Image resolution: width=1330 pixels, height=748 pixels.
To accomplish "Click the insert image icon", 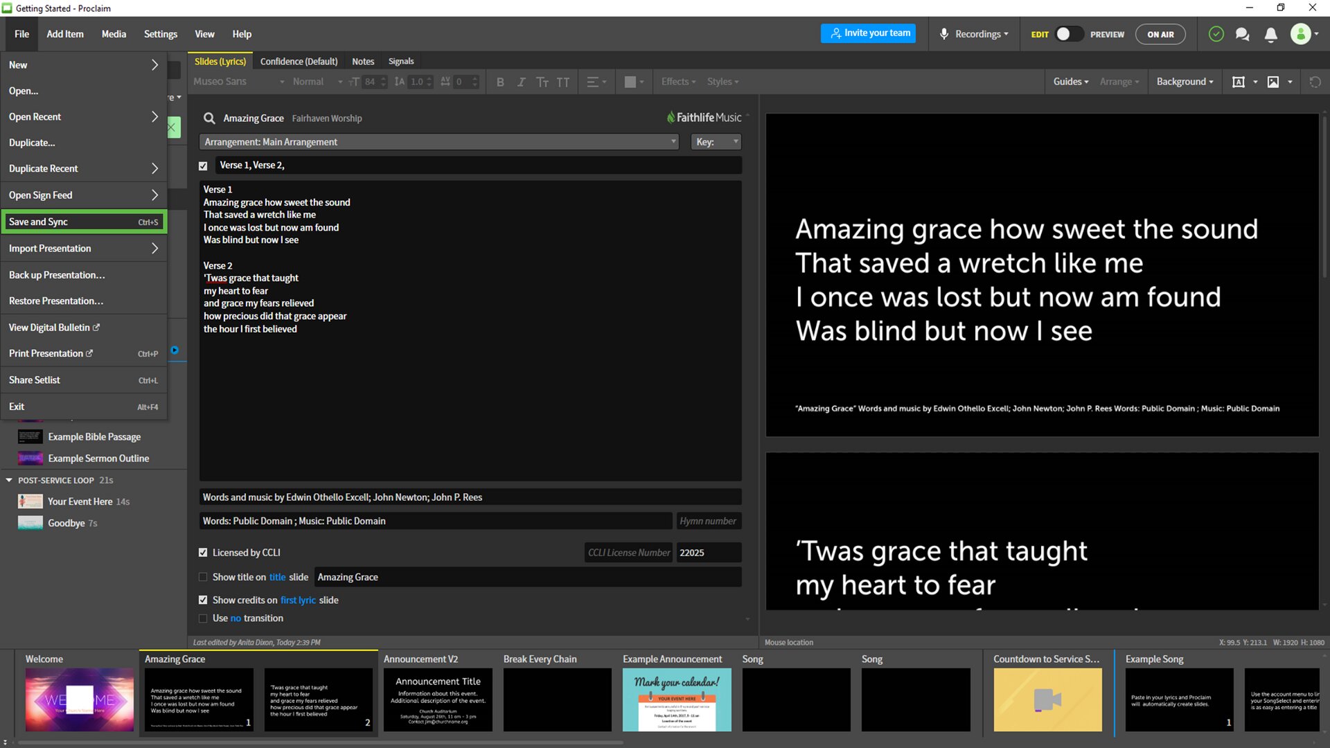I will [x=1273, y=82].
